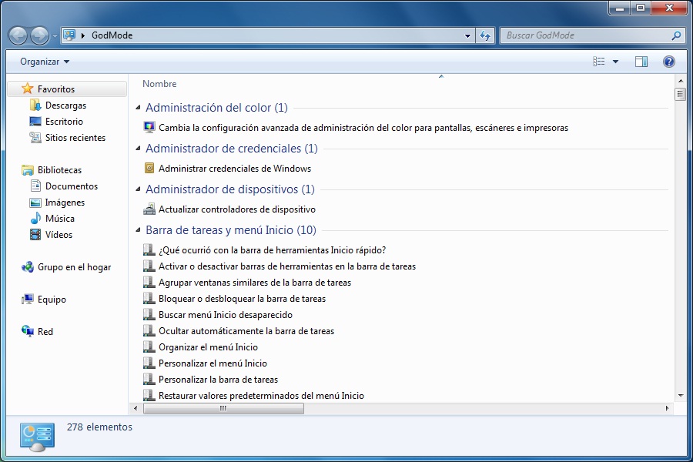Screen dimensions: 693x462
Task: Select Actualizar controladores de dispositivo
Action: pos(237,209)
